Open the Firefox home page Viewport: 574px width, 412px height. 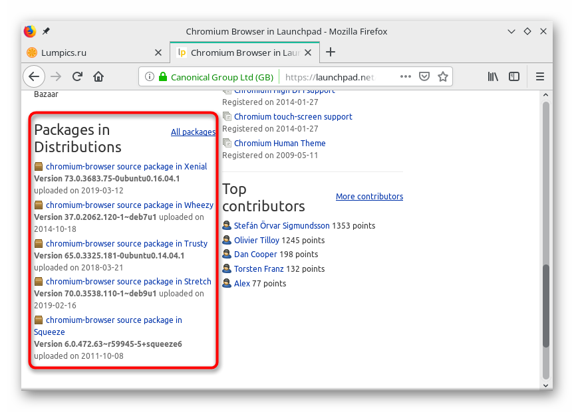click(98, 77)
